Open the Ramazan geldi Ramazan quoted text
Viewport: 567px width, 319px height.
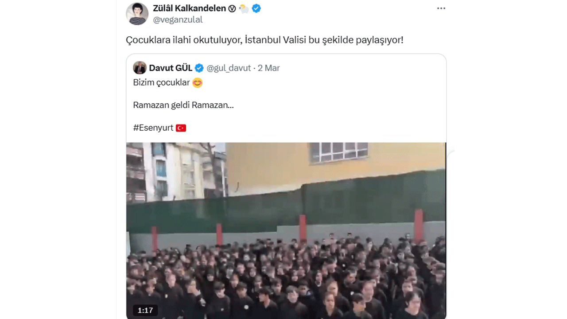pyautogui.click(x=183, y=105)
